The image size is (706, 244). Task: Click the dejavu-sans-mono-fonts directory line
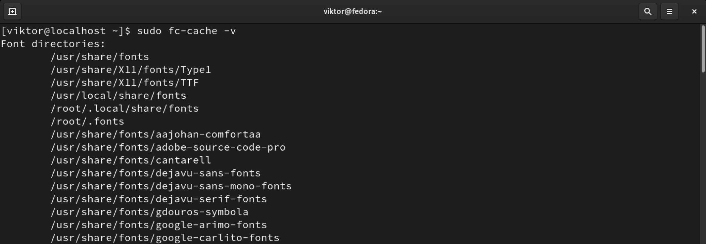pyautogui.click(x=171, y=186)
